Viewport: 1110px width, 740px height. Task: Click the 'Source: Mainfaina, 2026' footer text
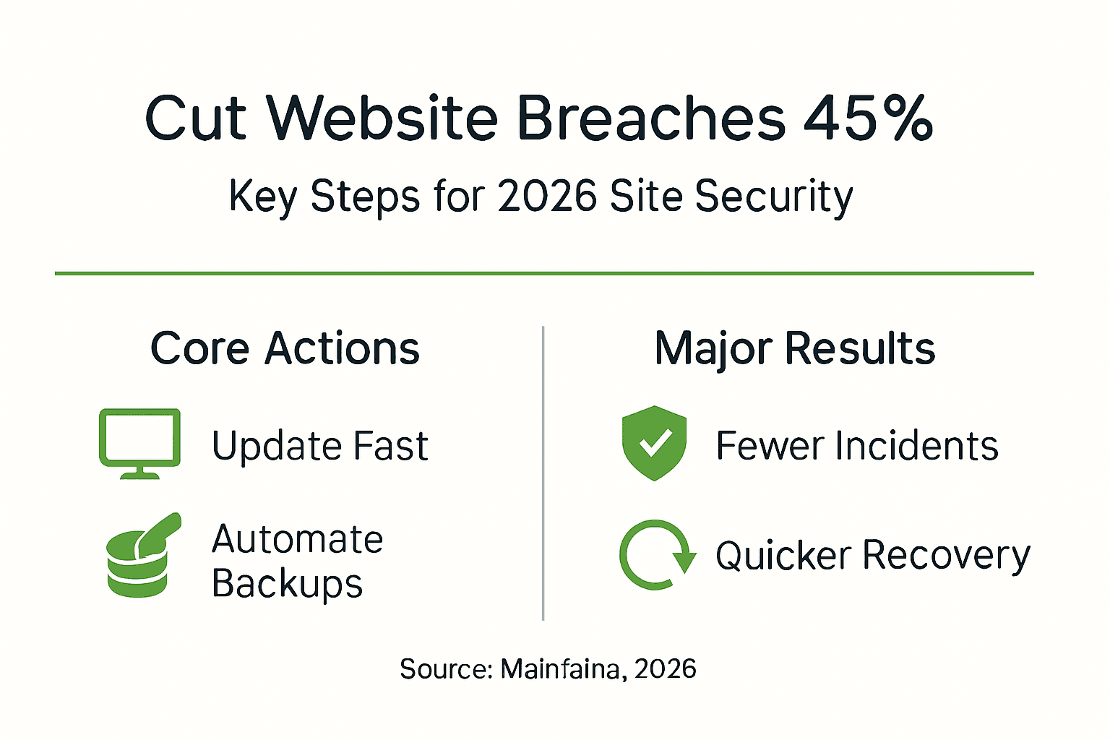(548, 668)
